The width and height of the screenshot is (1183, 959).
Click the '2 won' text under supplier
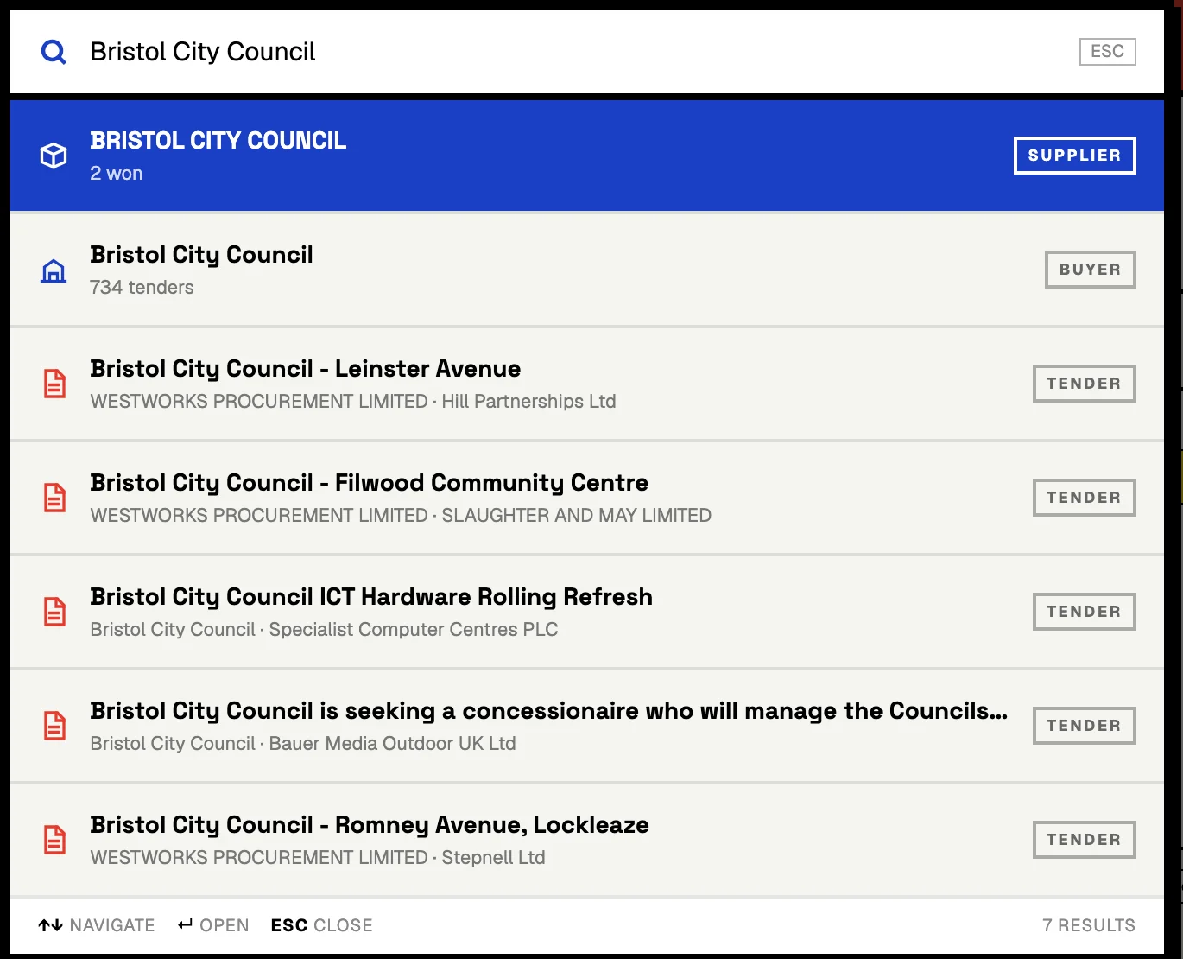117,174
